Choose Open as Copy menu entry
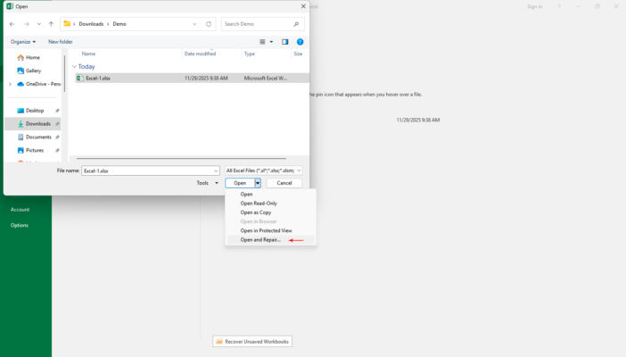 256,212
